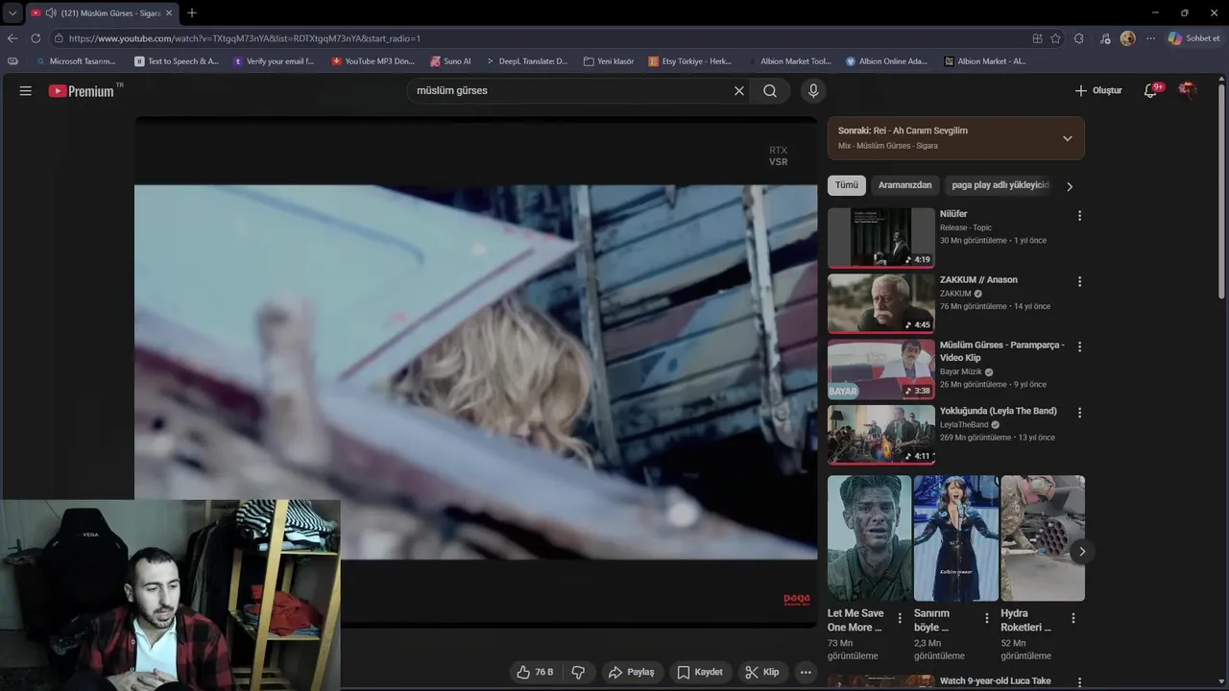View site information lock icon
1229x691 pixels.
(x=59, y=38)
